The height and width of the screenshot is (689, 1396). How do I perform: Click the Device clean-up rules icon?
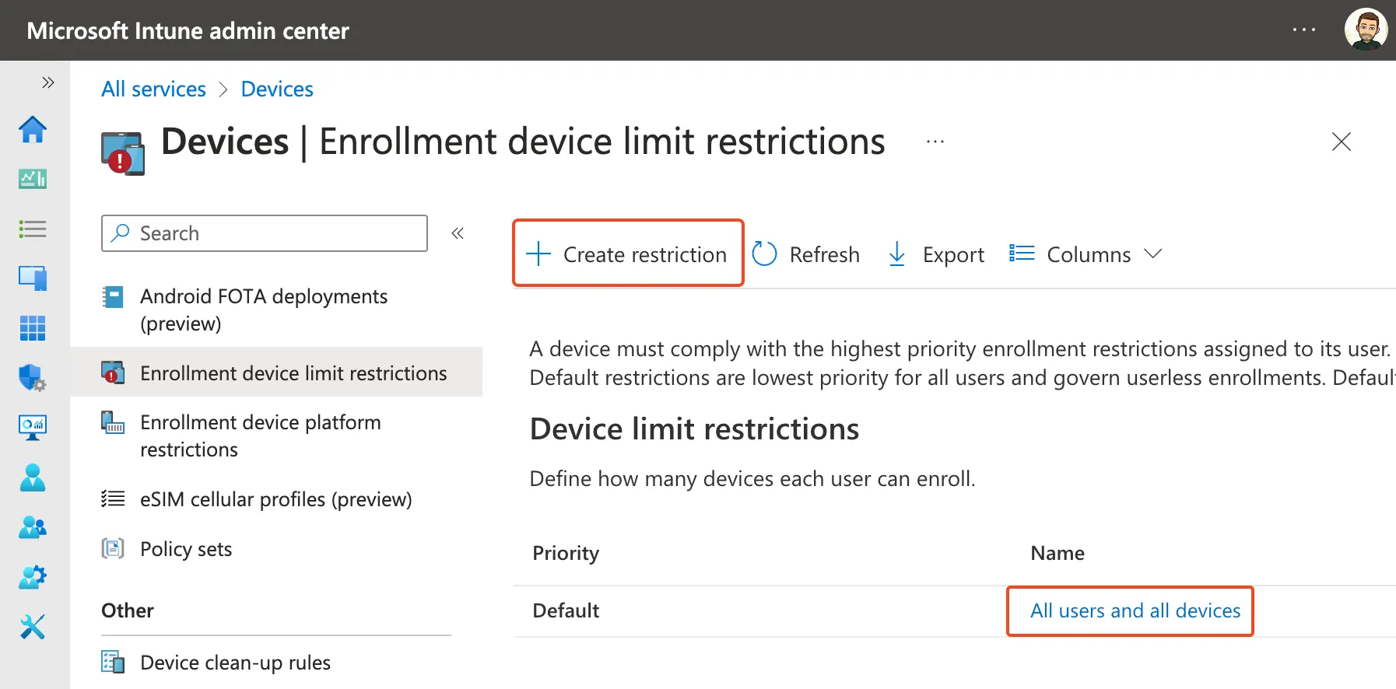[x=113, y=662]
